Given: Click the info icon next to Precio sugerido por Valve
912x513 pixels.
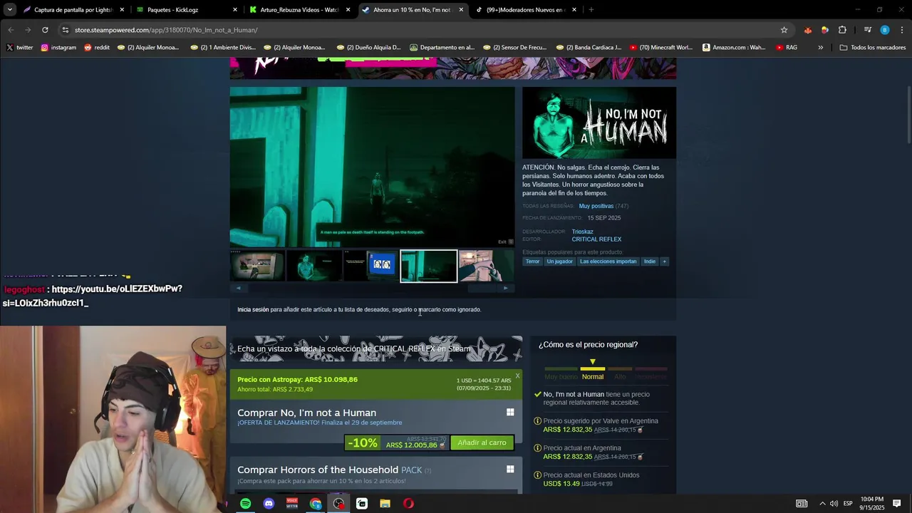Looking at the screenshot, I should (538, 421).
